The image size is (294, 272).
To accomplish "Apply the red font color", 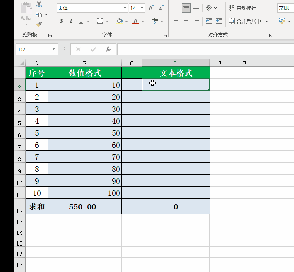I will (x=135, y=21).
